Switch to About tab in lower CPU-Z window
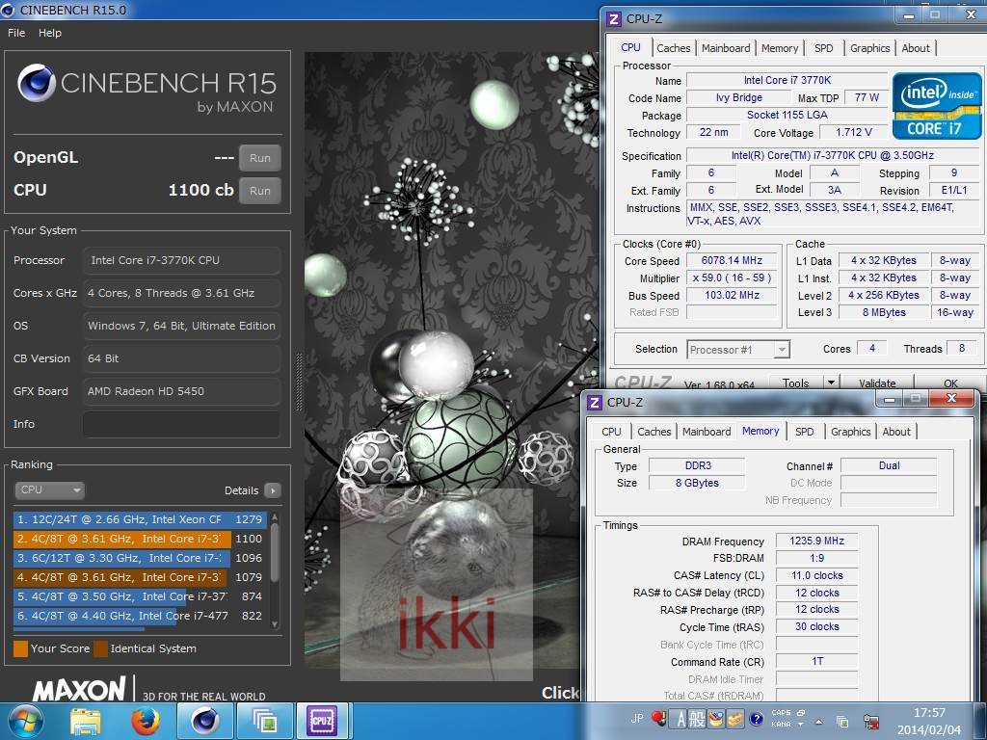 [895, 432]
